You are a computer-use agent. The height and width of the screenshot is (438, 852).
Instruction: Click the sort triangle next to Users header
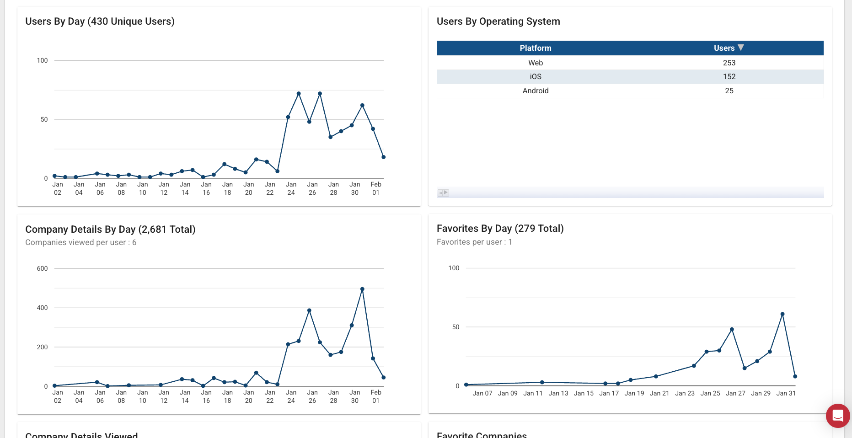coord(741,48)
